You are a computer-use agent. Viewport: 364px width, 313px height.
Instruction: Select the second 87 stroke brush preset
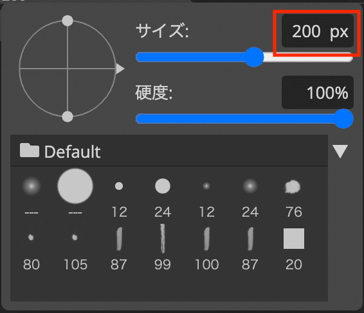pyautogui.click(x=250, y=239)
